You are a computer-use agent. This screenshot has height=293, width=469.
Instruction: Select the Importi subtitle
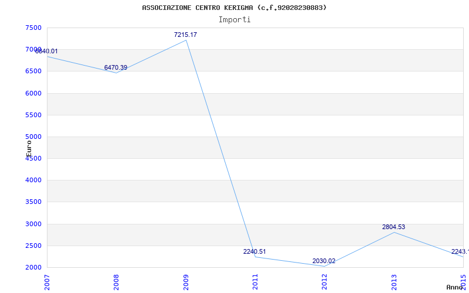click(235, 20)
